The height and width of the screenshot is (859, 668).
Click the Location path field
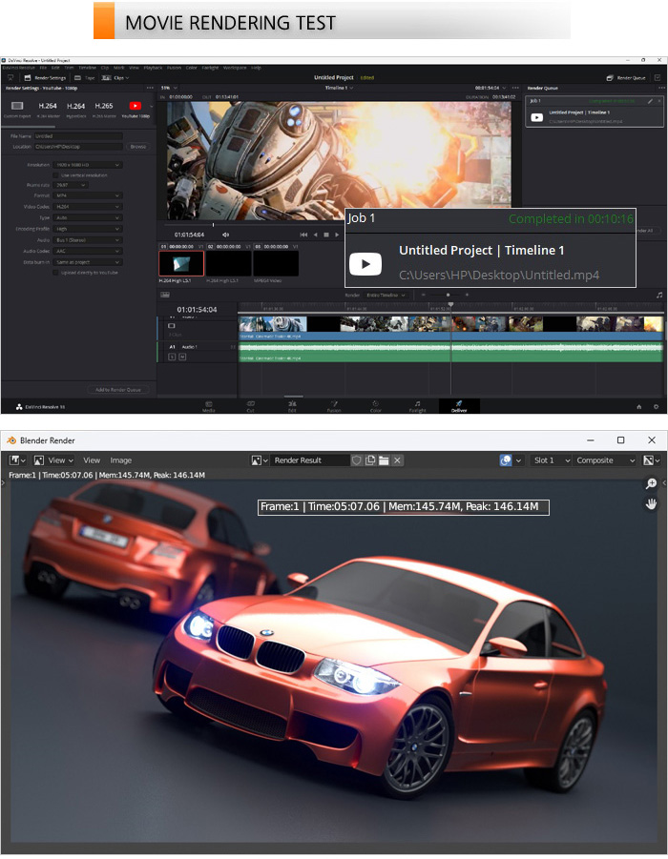[x=78, y=146]
